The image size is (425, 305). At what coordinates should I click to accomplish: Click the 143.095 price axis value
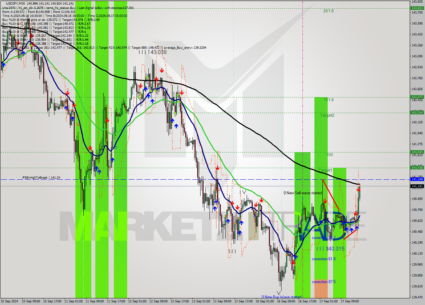[417, 56]
